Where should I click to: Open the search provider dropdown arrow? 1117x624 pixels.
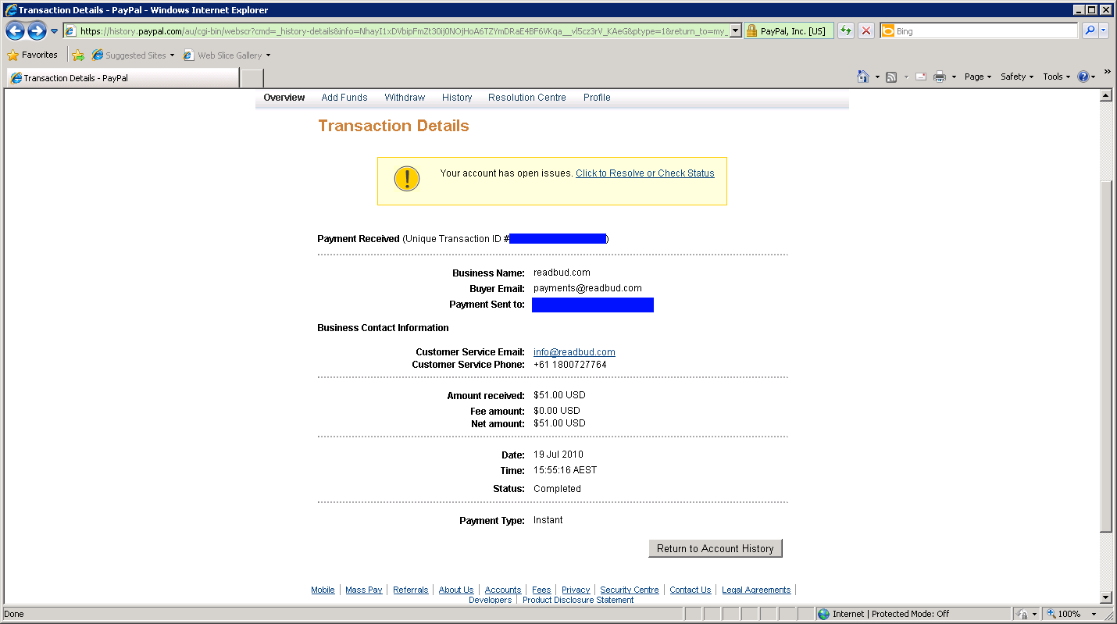tap(1104, 31)
